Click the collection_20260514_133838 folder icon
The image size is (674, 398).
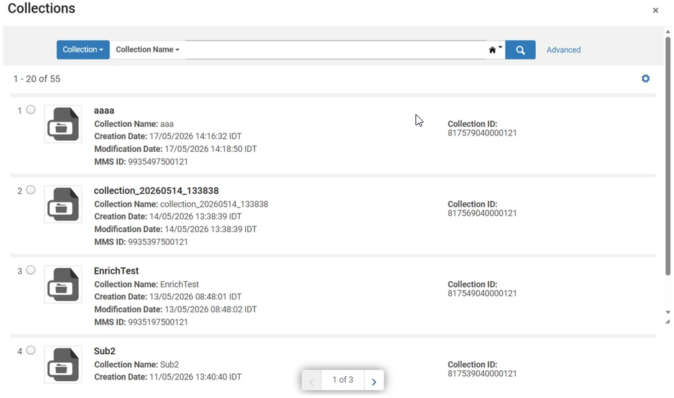coord(63,204)
